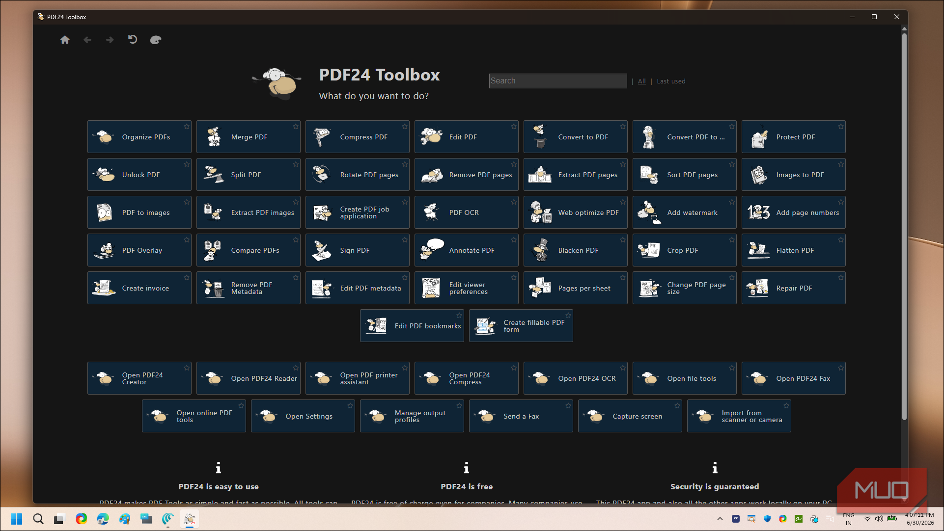Open online PDF tools tile

pyautogui.click(x=194, y=416)
